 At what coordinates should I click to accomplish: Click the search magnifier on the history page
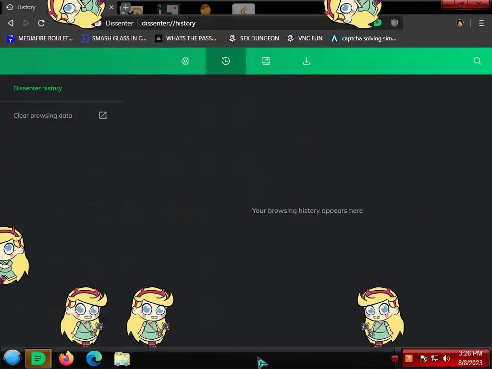477,61
